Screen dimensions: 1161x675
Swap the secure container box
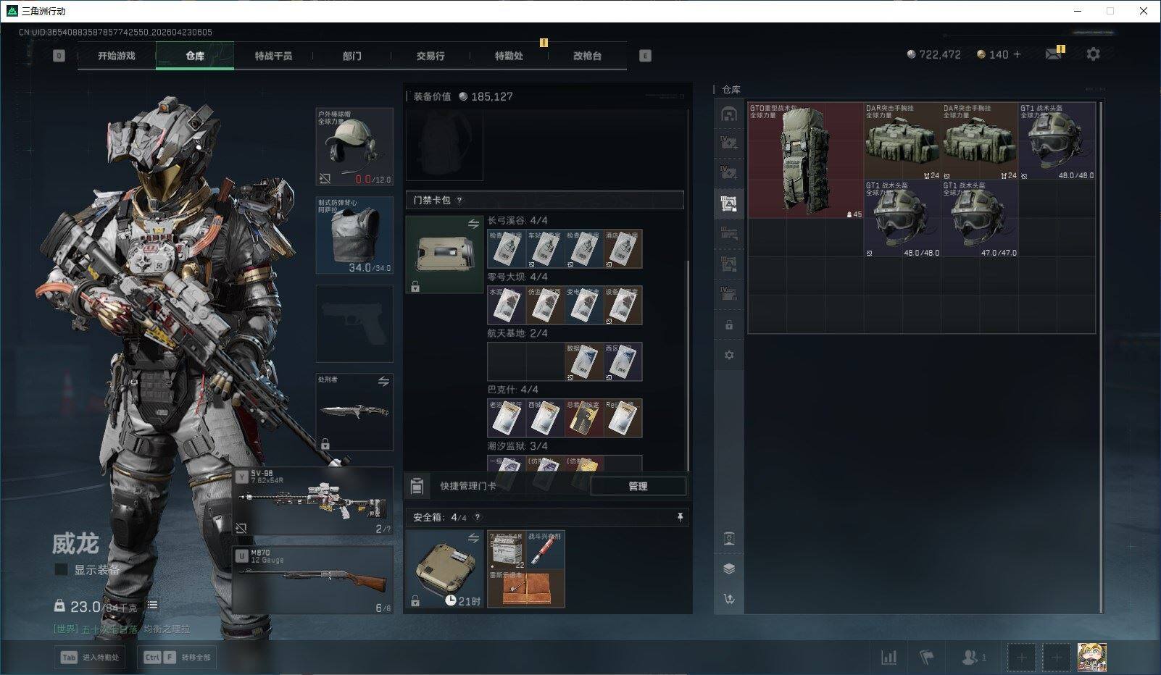473,538
